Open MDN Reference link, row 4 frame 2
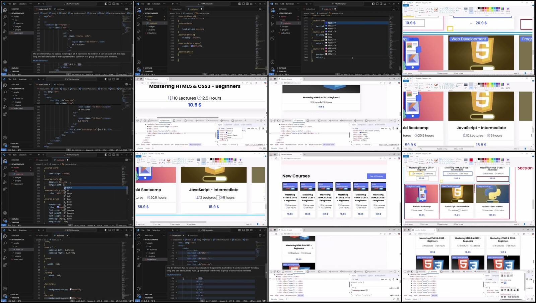Screen dimensions: 536x303 click(x=174, y=275)
